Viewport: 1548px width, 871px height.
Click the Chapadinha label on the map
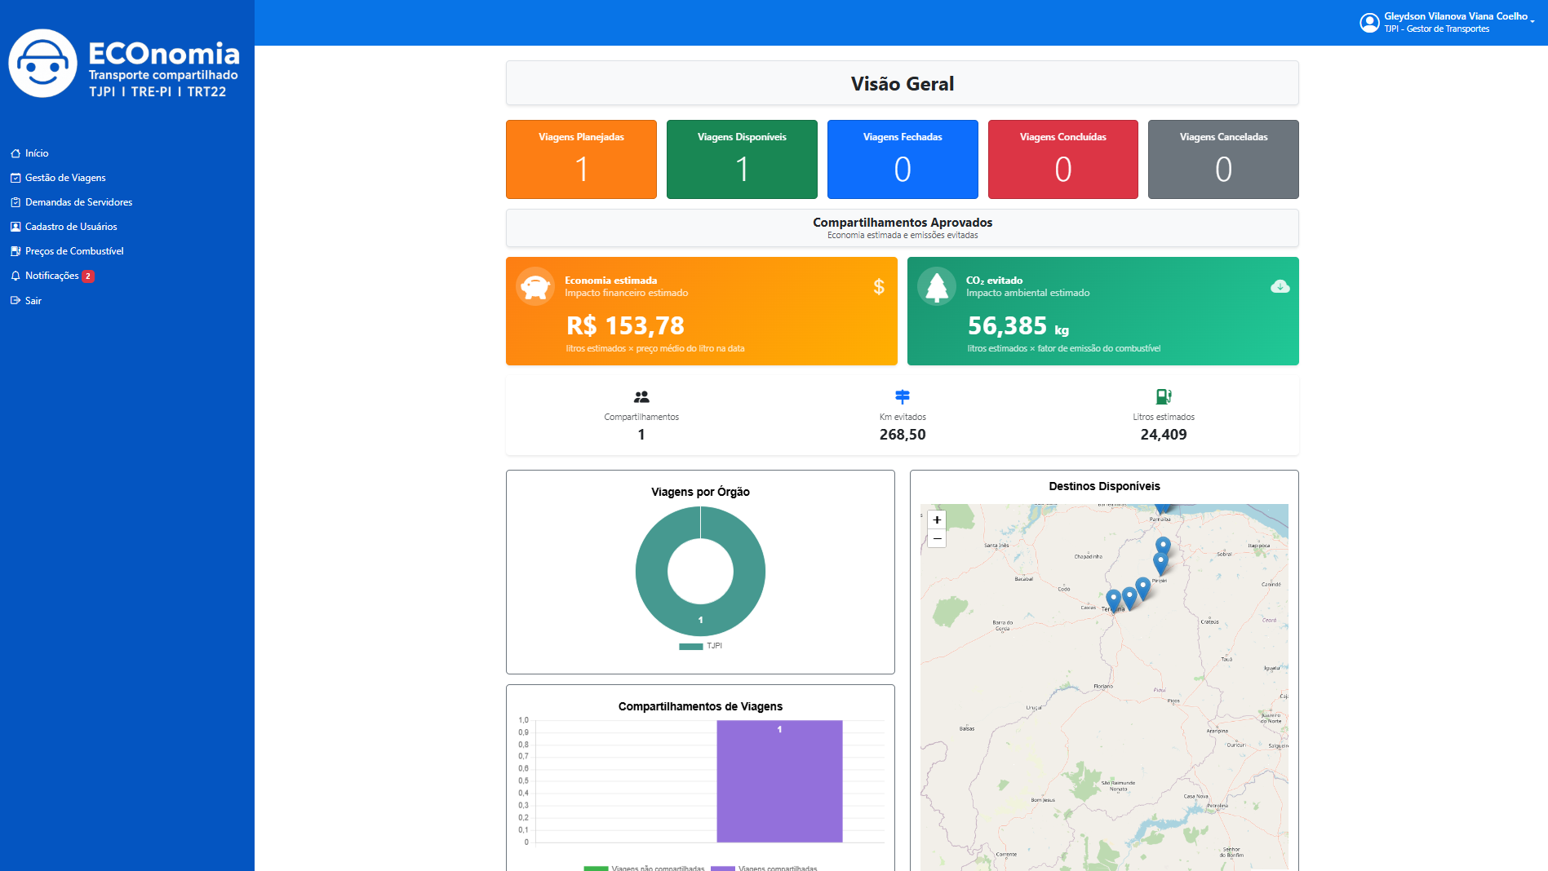pos(1088,556)
